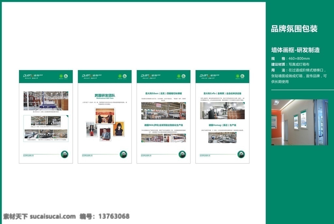Select the black-haired woman portrait on the R&D poster
The width and height of the screenshot is (334, 224).
coord(119,129)
